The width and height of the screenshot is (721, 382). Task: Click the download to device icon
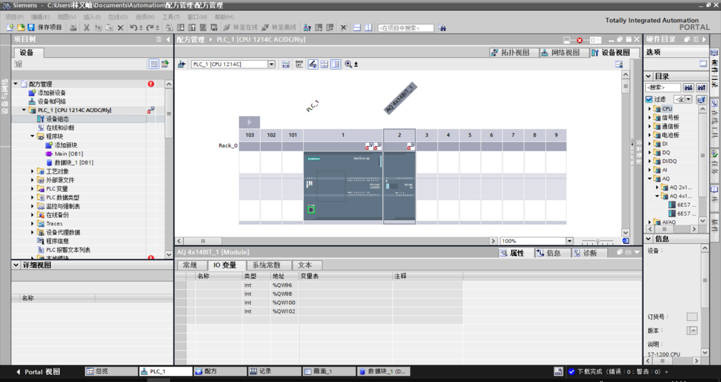pos(180,27)
